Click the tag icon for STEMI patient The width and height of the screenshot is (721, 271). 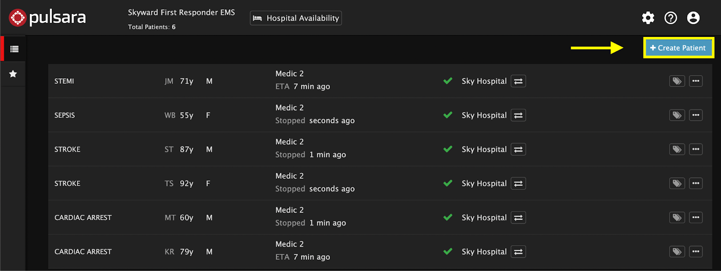tap(677, 81)
